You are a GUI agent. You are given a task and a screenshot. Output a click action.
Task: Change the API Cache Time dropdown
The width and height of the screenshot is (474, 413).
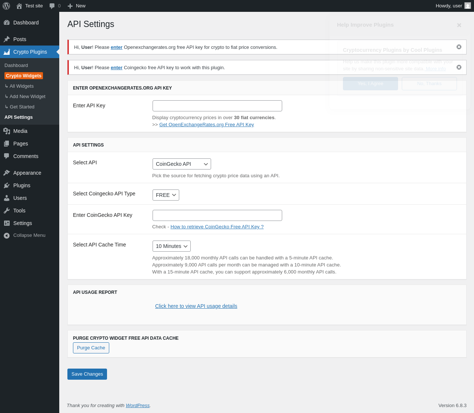[x=171, y=246]
